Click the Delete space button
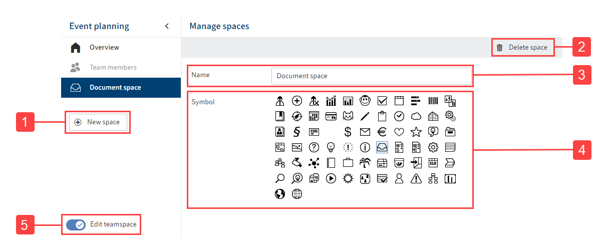The height and width of the screenshot is (245, 607). click(x=522, y=48)
